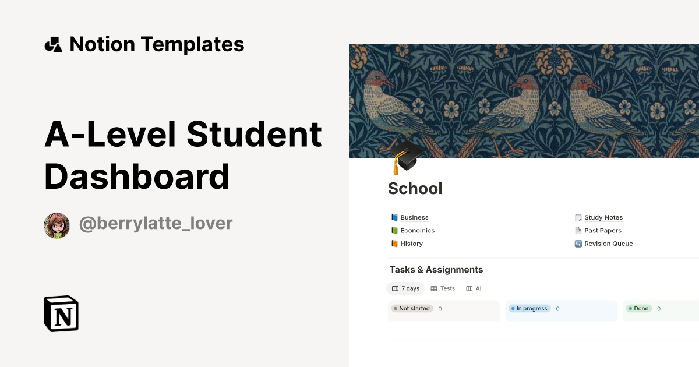The image size is (699, 367).
Task: Click the graduation cap page icon
Action: click(x=406, y=156)
